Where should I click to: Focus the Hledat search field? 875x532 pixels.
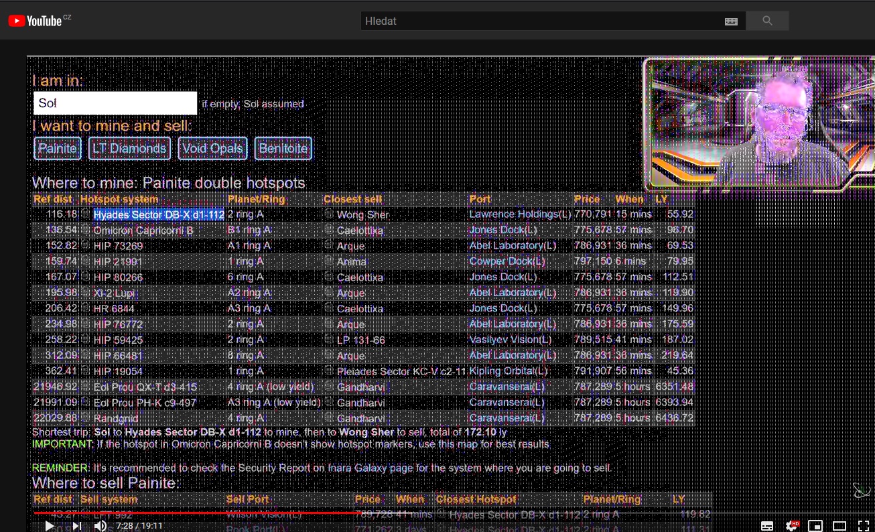(541, 21)
